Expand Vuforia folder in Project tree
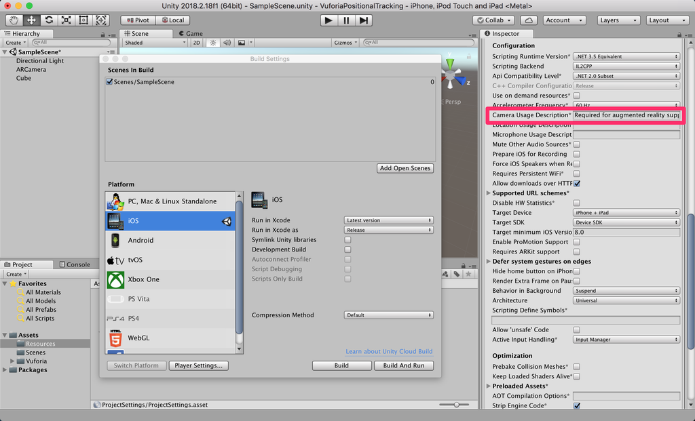This screenshot has width=695, height=421. [x=12, y=361]
